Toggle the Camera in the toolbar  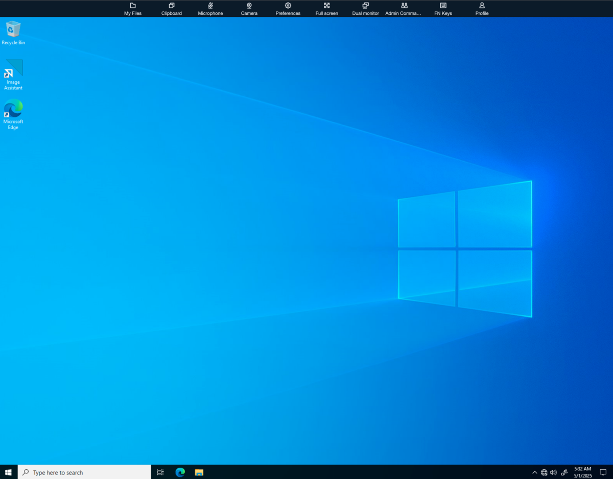(x=249, y=9)
